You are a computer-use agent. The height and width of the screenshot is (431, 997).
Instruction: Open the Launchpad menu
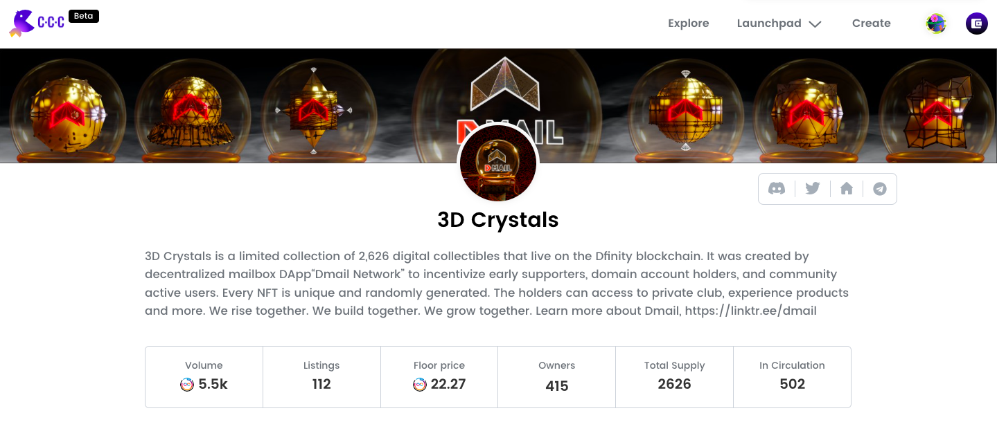[x=769, y=24]
